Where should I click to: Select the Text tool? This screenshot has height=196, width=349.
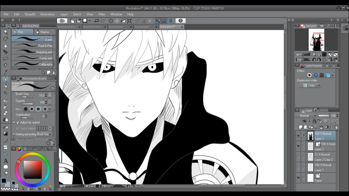pyautogui.click(x=5, y=161)
